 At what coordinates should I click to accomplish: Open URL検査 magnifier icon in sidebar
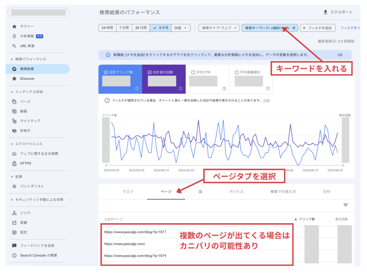click(x=14, y=46)
